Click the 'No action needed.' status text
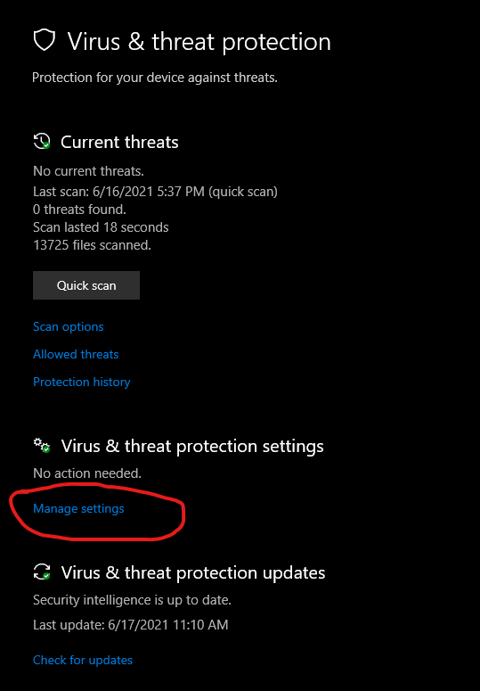The width and height of the screenshot is (480, 691). point(87,473)
